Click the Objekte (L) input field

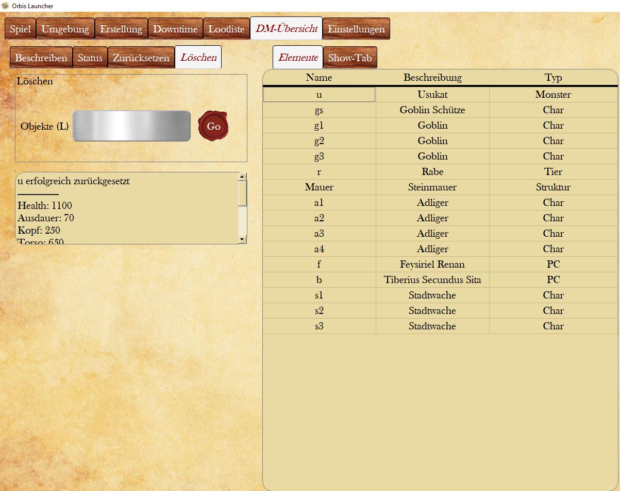pos(131,126)
